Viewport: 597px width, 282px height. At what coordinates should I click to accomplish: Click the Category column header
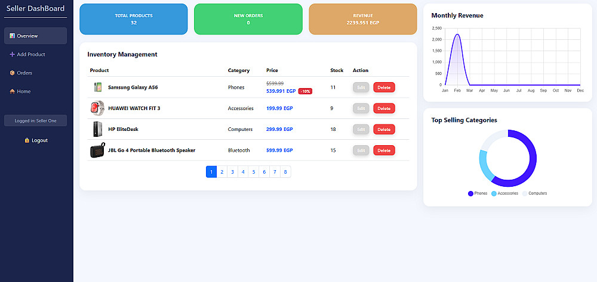[239, 70]
